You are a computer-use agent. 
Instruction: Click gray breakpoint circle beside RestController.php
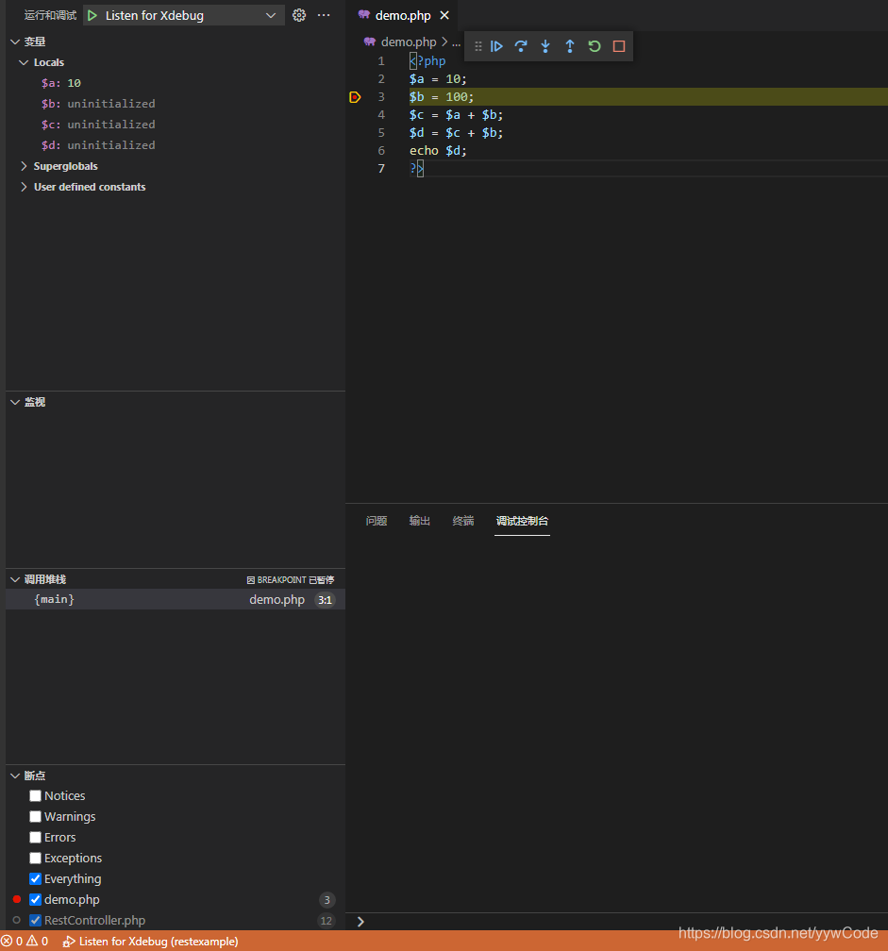[17, 920]
